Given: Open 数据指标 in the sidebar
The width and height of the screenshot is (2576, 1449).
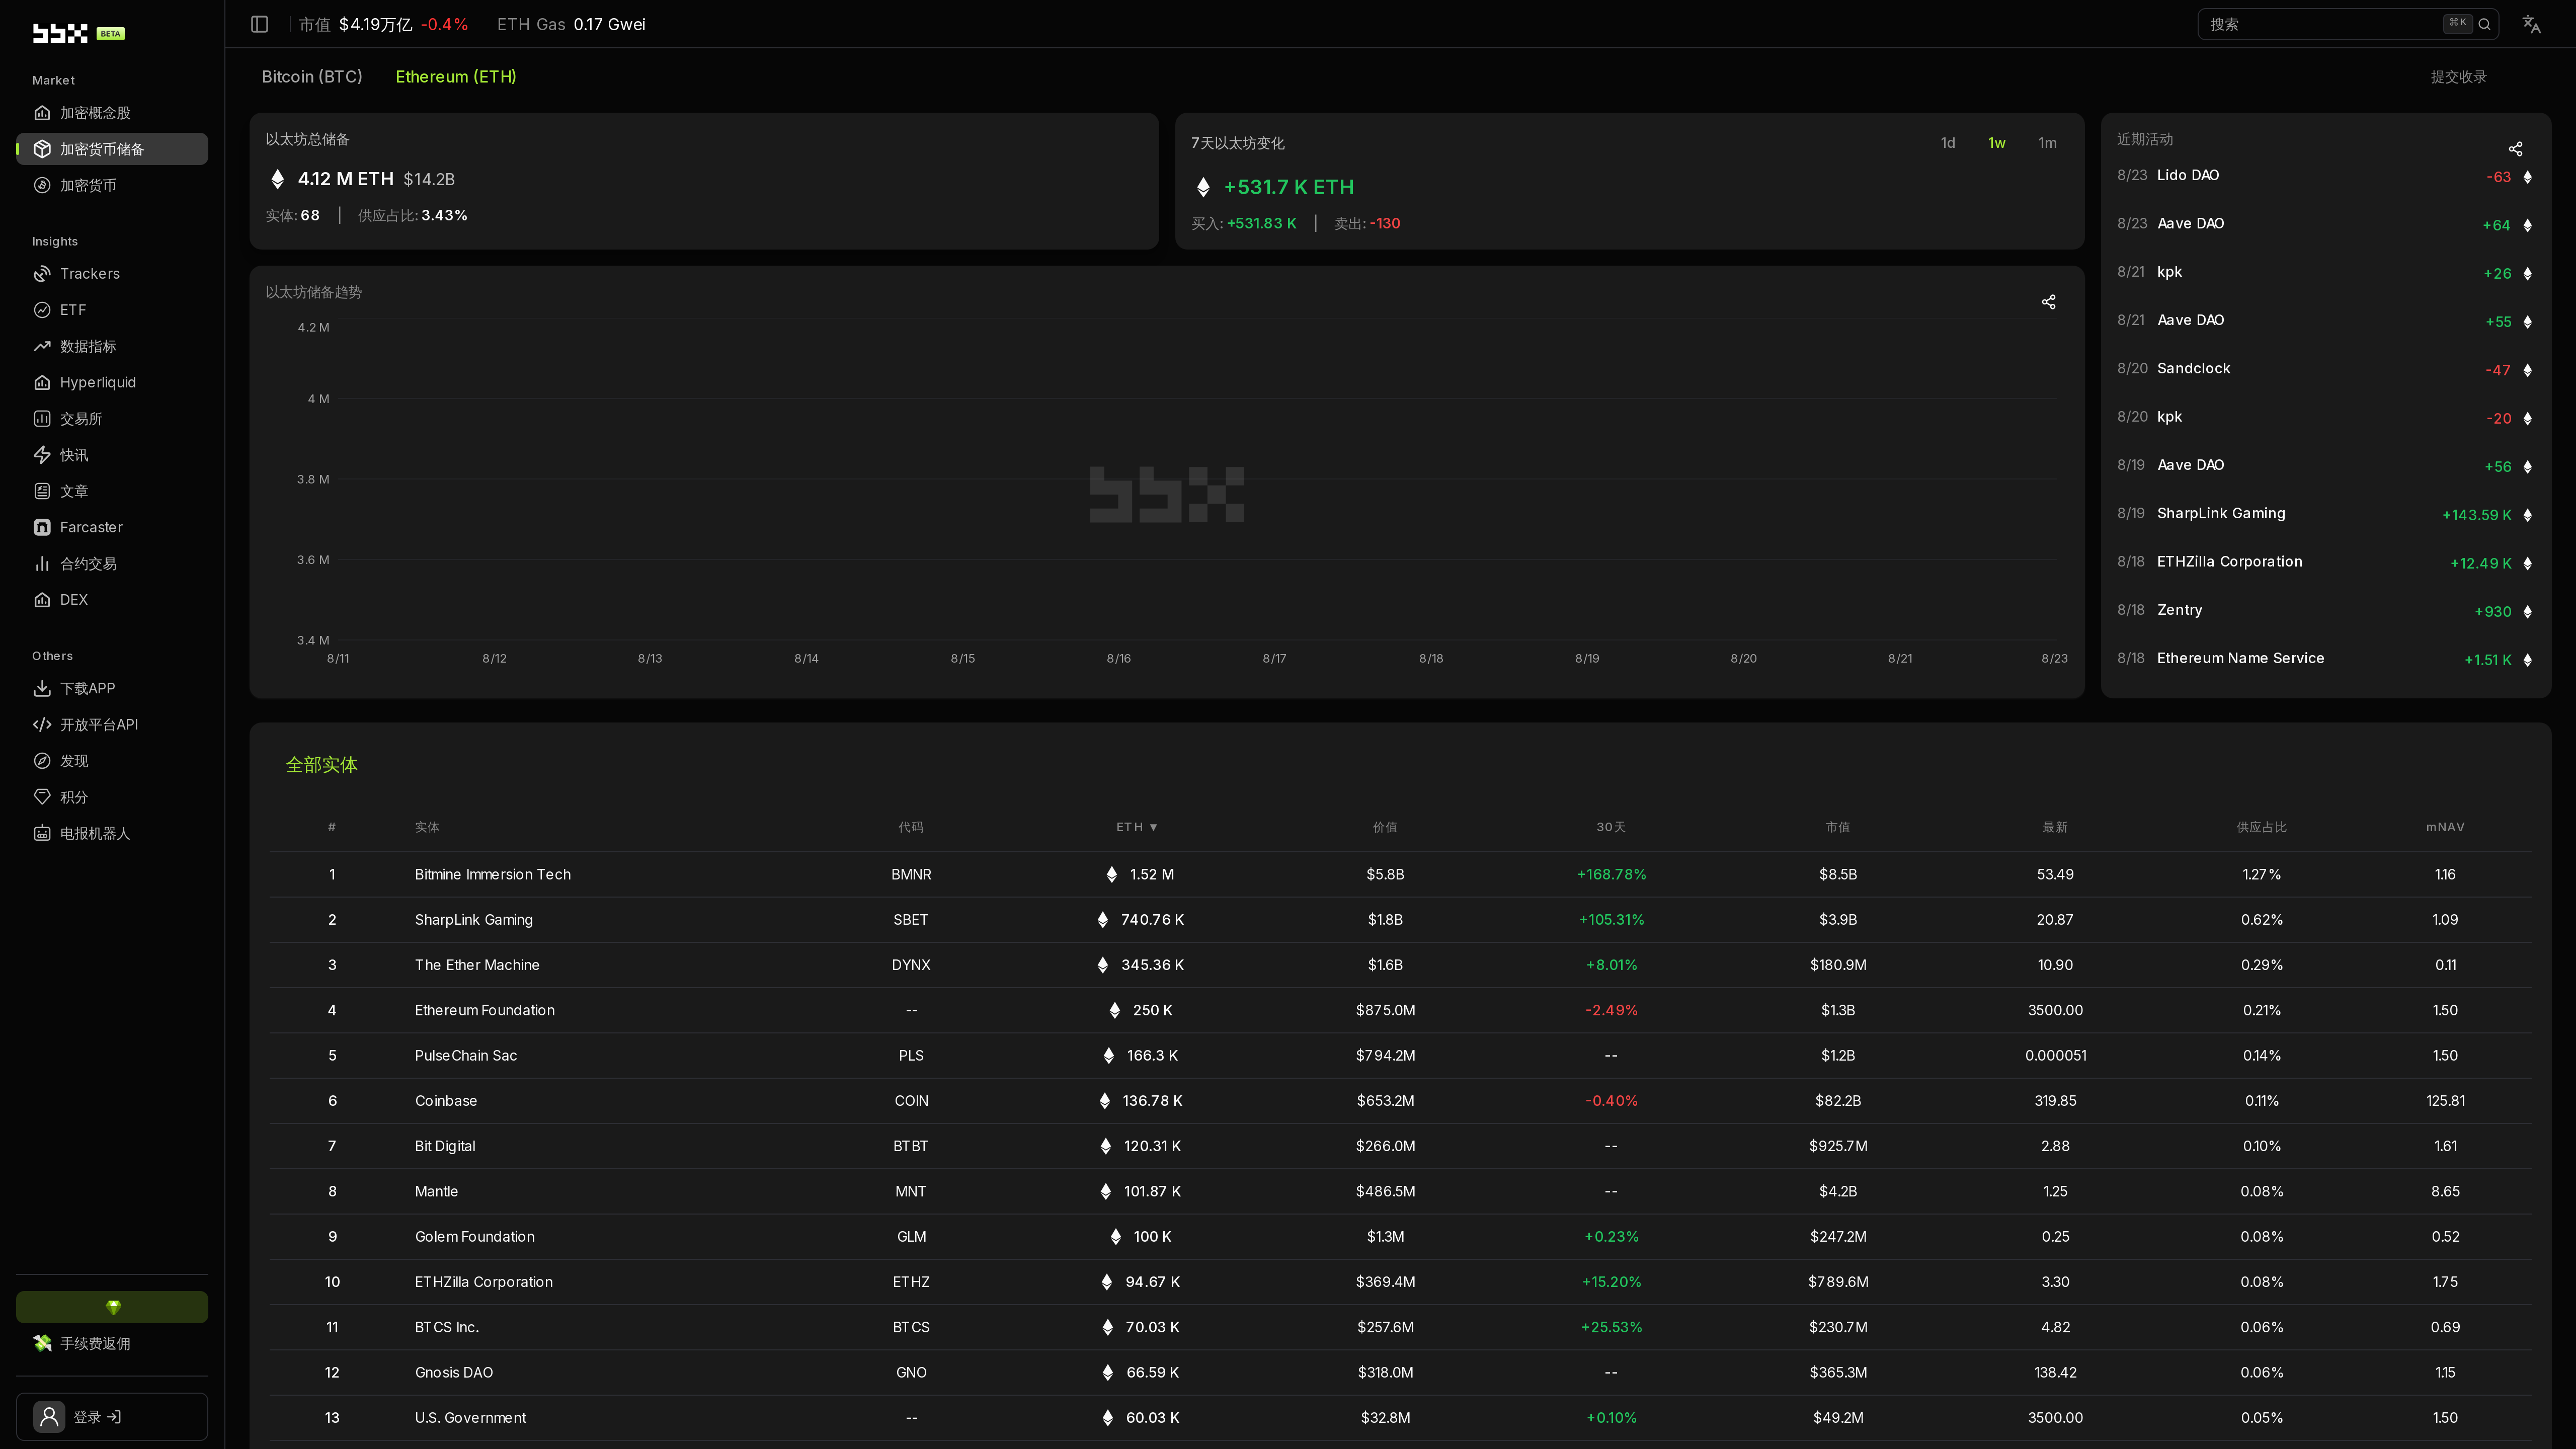Looking at the screenshot, I should pyautogui.click(x=112, y=346).
